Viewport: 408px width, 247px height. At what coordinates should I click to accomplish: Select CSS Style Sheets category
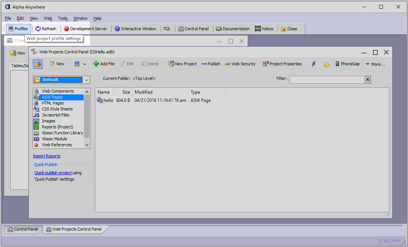(x=57, y=109)
